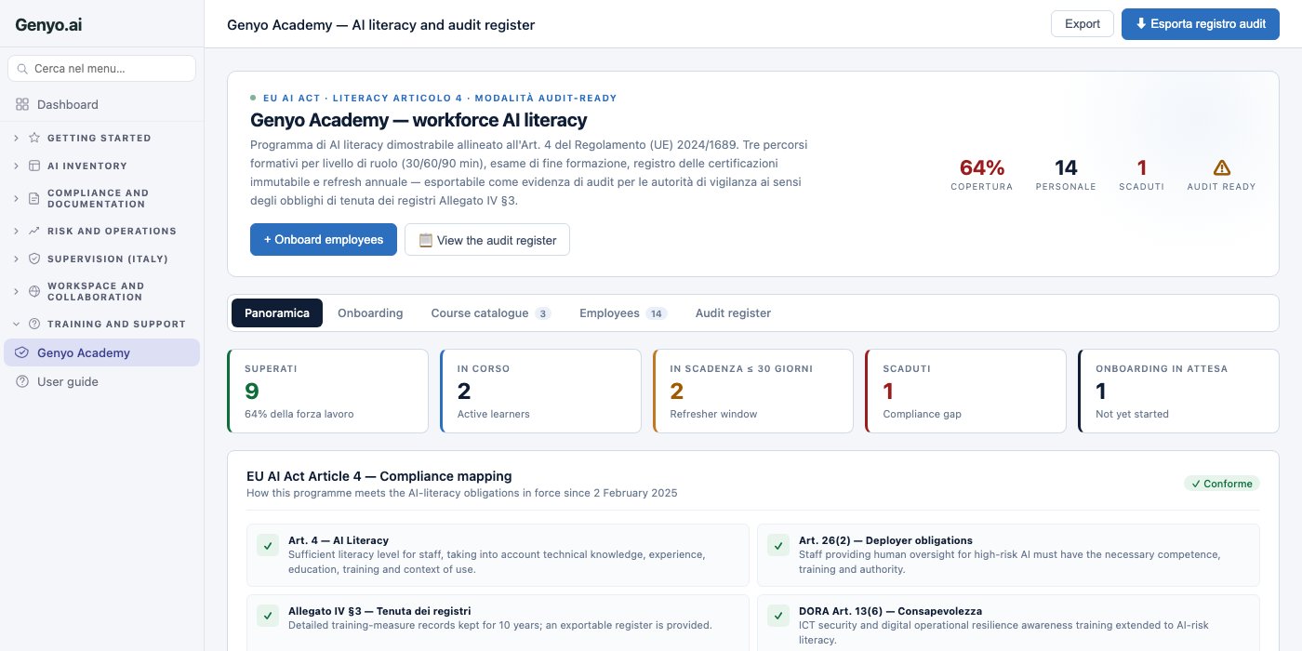Image resolution: width=1302 pixels, height=651 pixels.
Task: Expand the AI Inventory section chevron
Action: coord(16,166)
